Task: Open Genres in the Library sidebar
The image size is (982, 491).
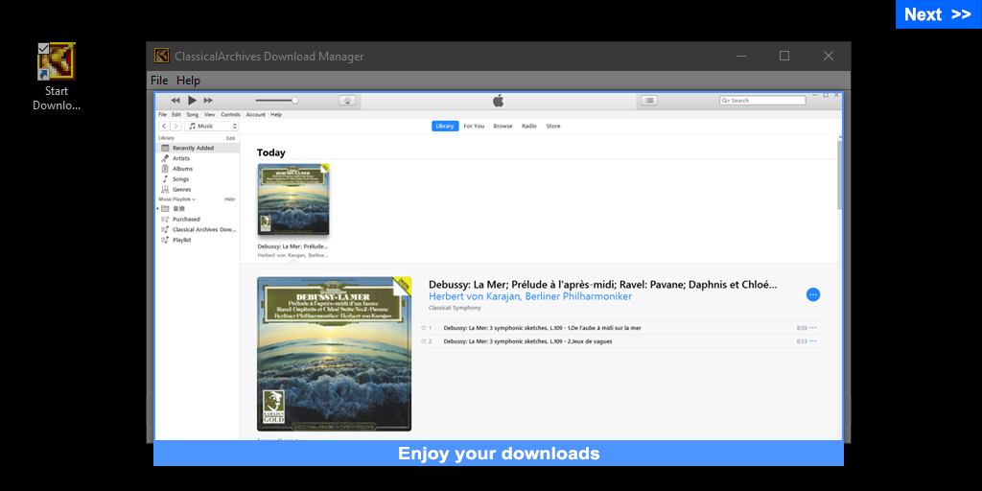Action: tap(181, 189)
